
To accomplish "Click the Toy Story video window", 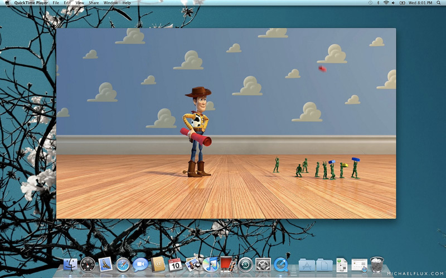I will pyautogui.click(x=226, y=123).
